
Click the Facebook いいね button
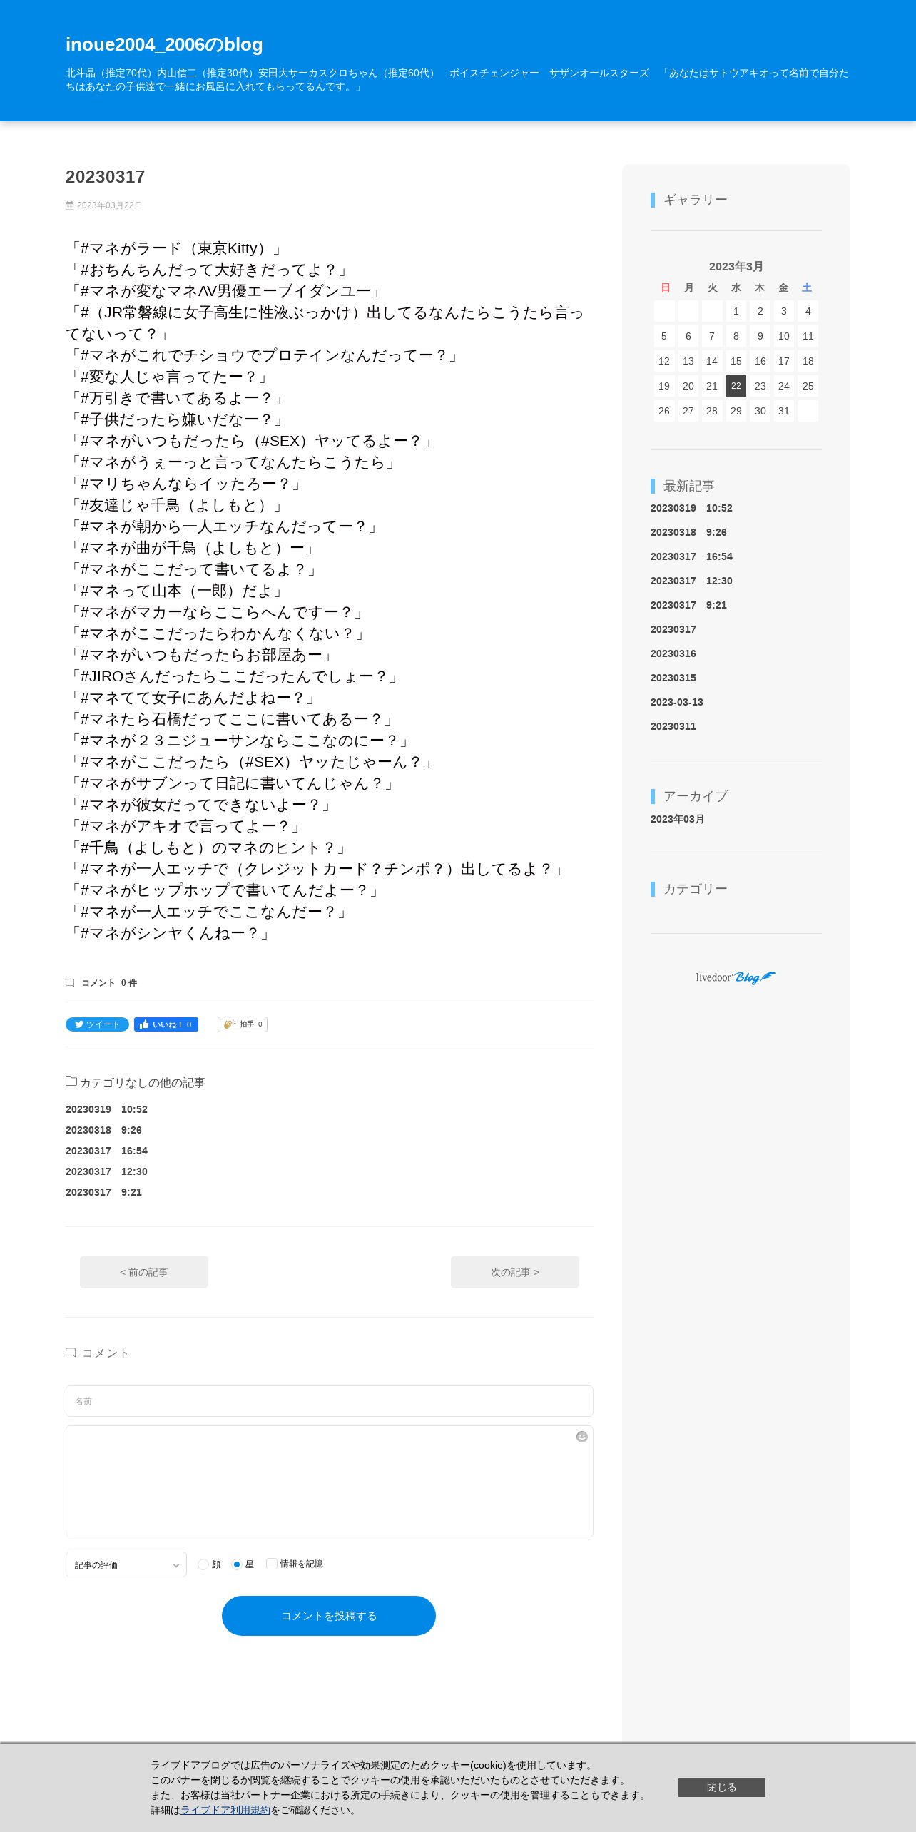tap(166, 1024)
